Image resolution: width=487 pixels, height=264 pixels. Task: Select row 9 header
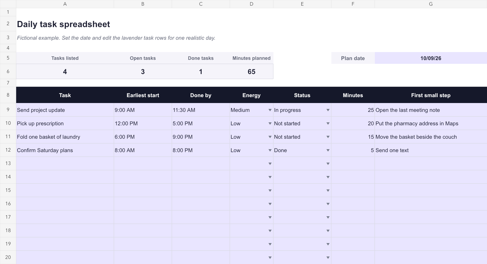[x=8, y=110]
